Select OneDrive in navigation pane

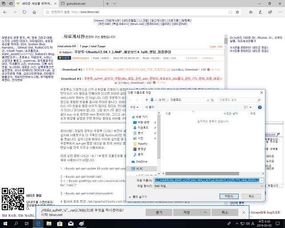point(139,162)
